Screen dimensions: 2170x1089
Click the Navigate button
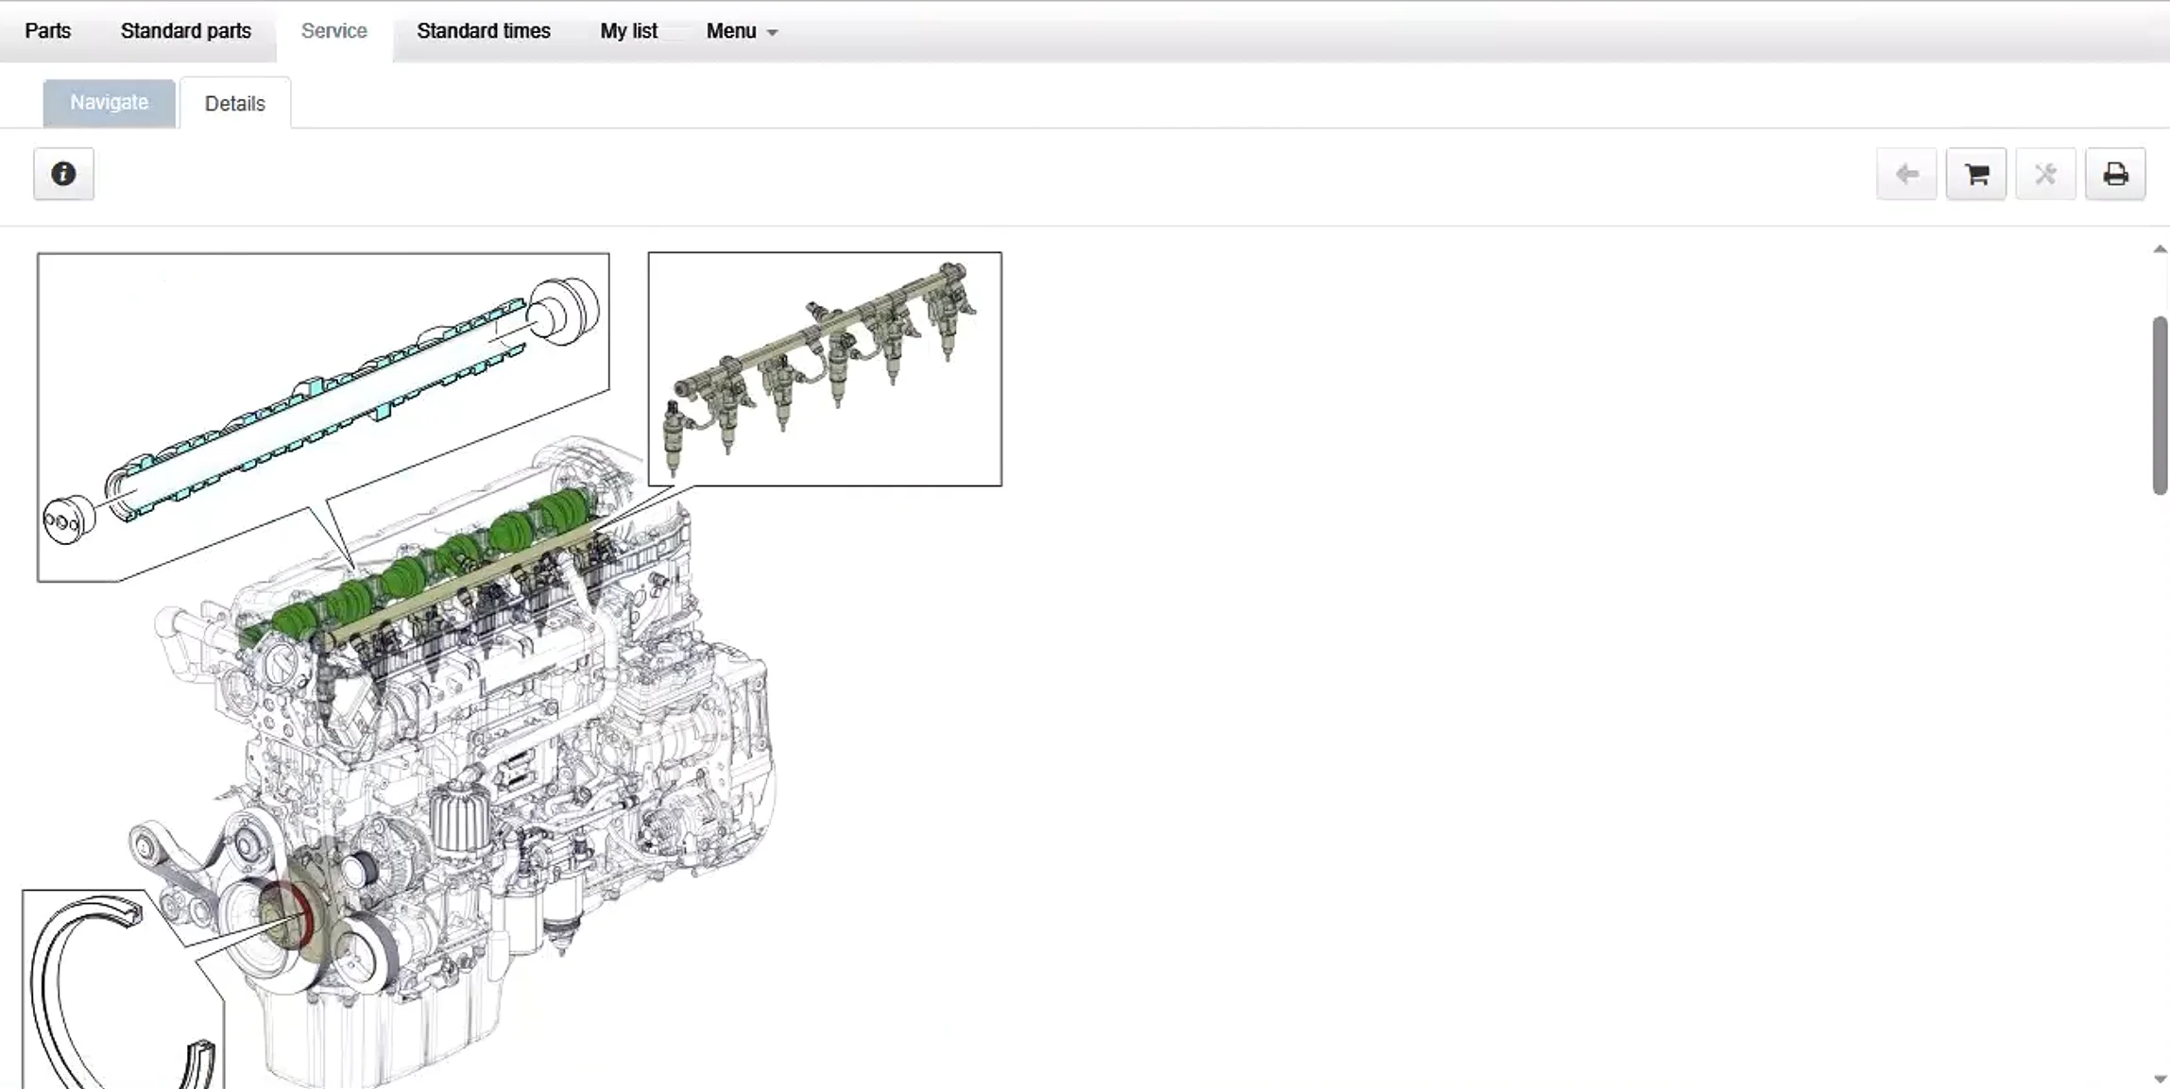pyautogui.click(x=109, y=102)
